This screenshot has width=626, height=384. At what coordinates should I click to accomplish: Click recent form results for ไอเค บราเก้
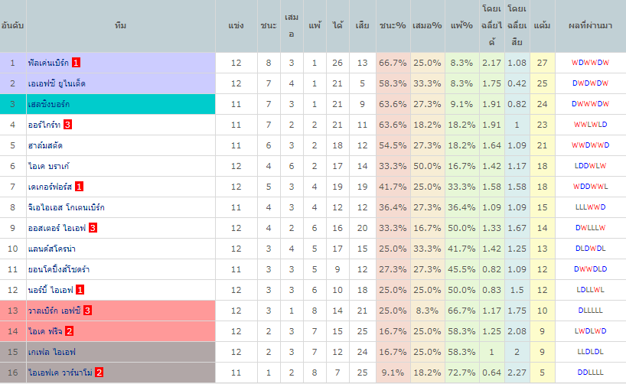point(590,165)
